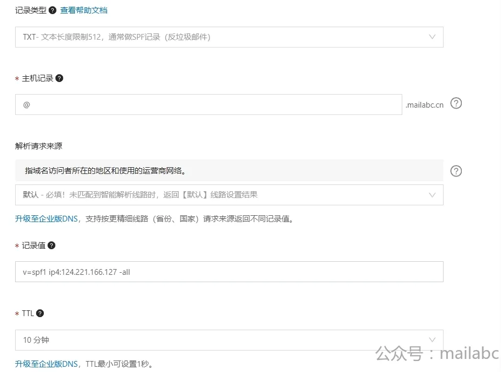This screenshot has width=501, height=372.
Task: Open the 记录类型 TXT dropdown
Action: pyautogui.click(x=229, y=37)
